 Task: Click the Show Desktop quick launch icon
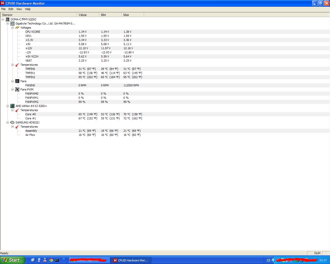[x=39, y=260]
